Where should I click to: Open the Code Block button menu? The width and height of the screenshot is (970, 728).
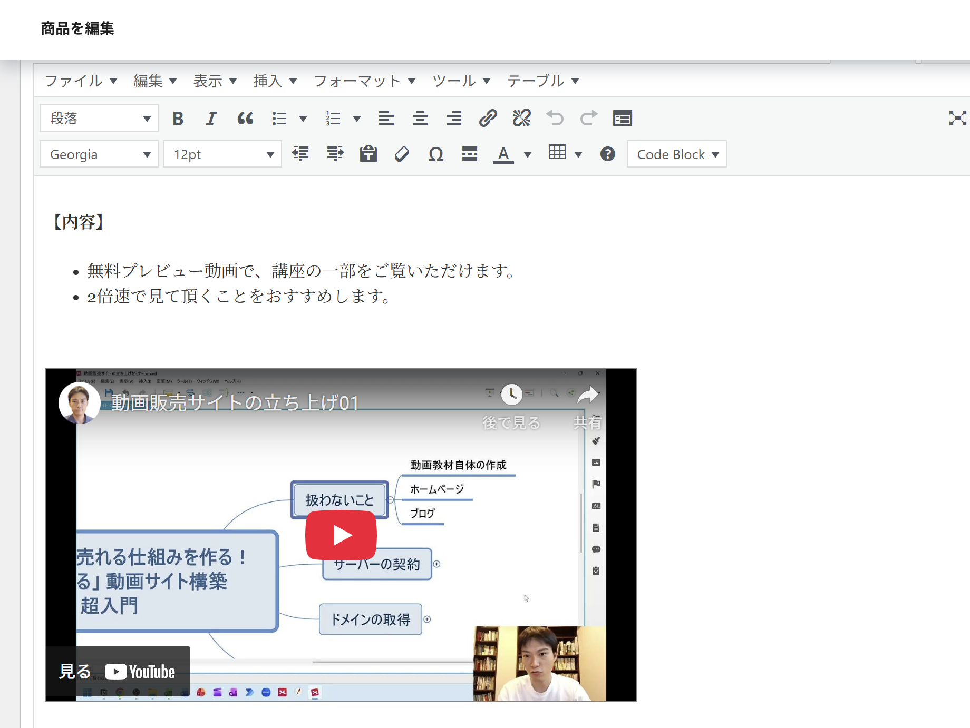coord(677,154)
